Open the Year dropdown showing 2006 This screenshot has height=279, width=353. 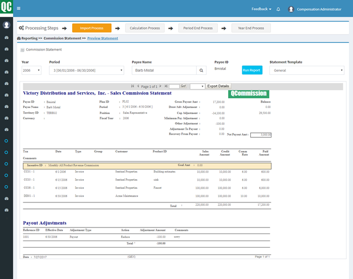point(31,71)
